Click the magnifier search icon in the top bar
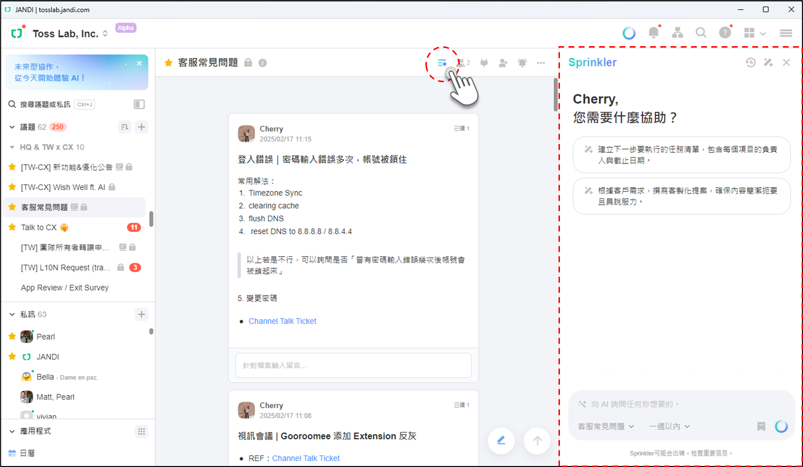 click(701, 33)
